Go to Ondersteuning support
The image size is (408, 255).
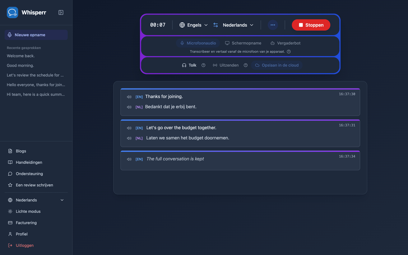tap(36, 174)
